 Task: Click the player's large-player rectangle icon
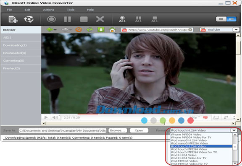pyautogui.click(x=216, y=117)
